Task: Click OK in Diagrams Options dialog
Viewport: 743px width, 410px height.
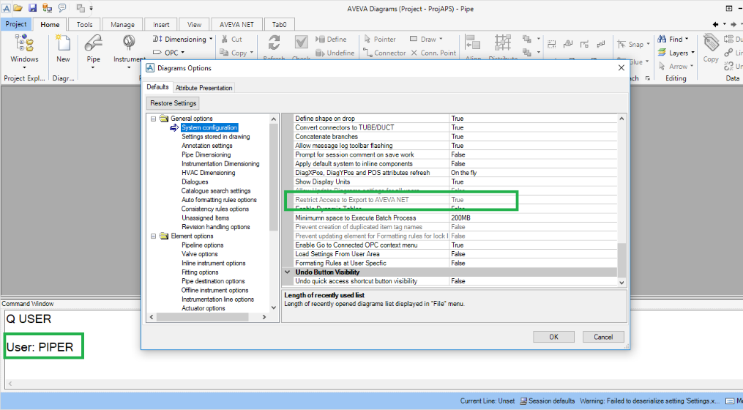Action: tap(553, 337)
